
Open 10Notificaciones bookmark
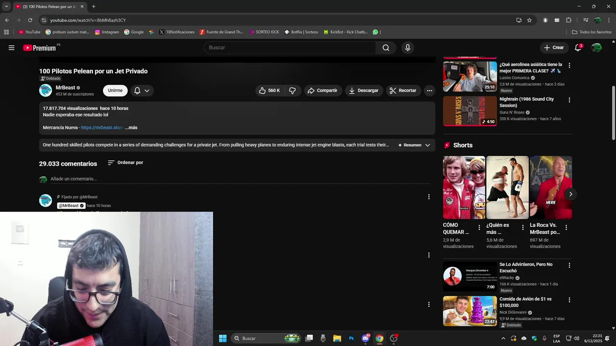pyautogui.click(x=177, y=32)
